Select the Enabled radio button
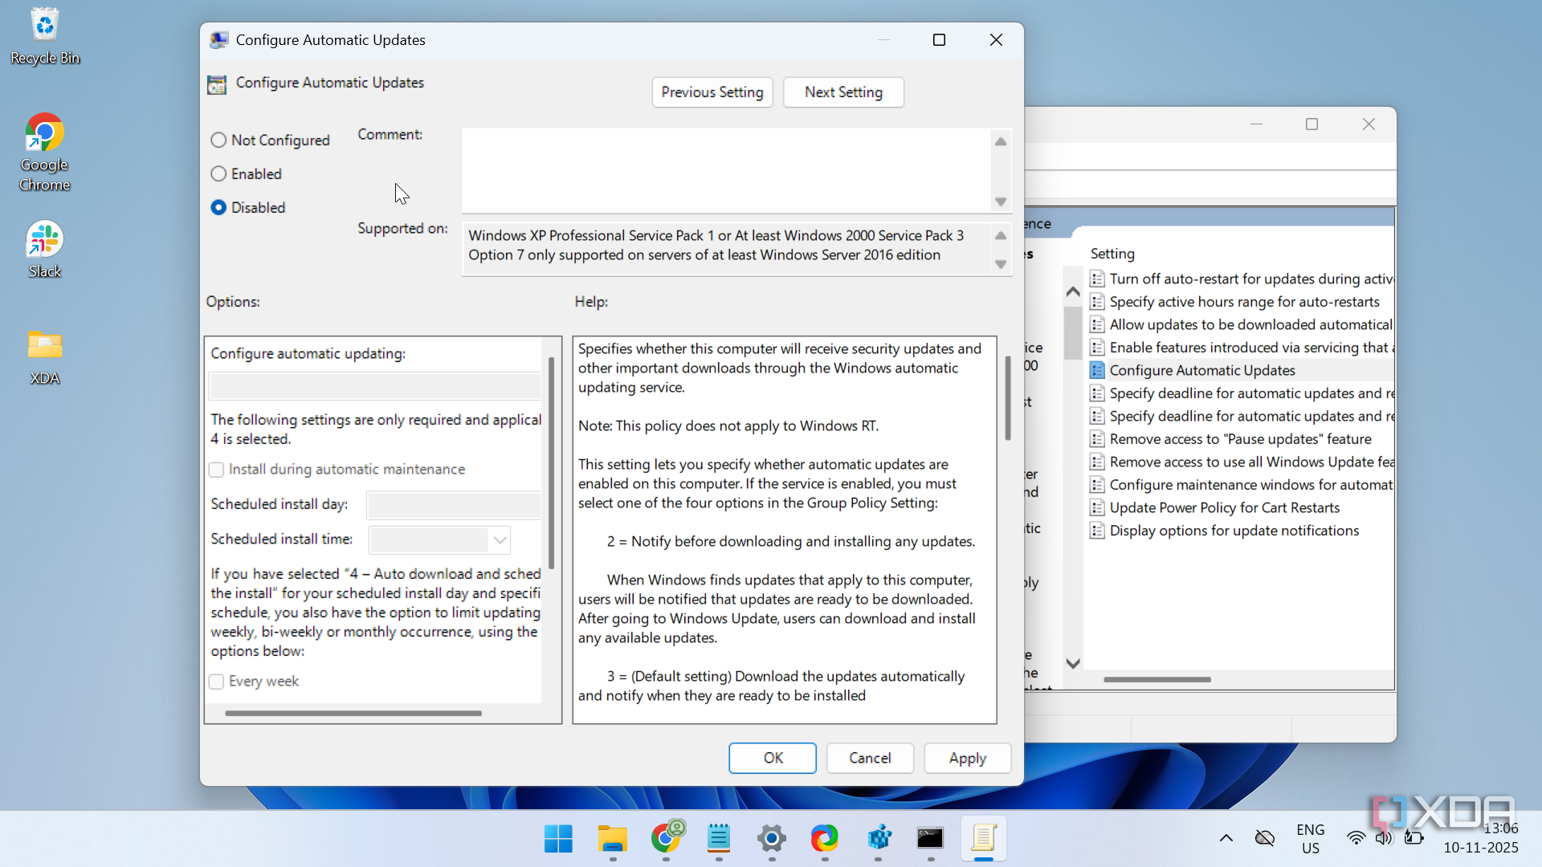 [218, 173]
